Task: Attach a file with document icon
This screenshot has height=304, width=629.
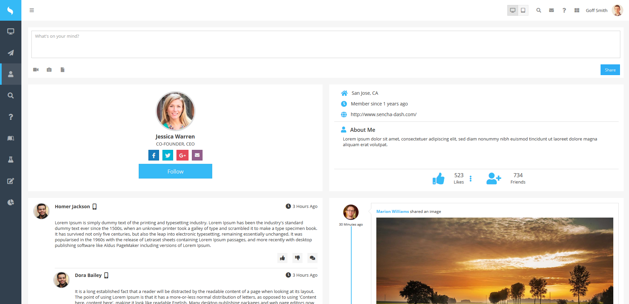Action: [x=62, y=70]
